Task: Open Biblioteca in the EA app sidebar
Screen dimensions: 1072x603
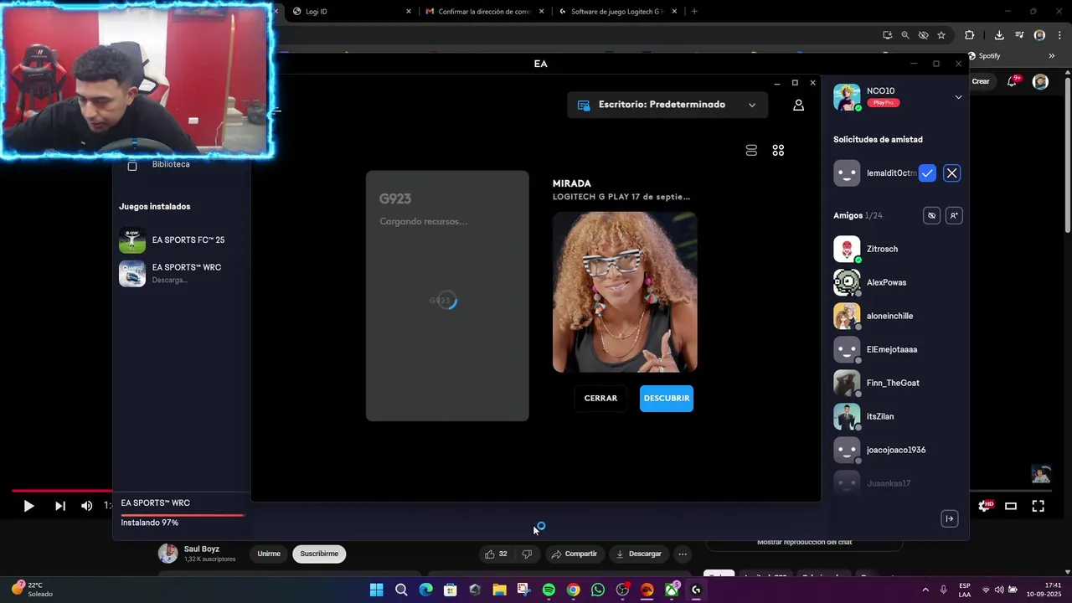Action: click(x=171, y=164)
